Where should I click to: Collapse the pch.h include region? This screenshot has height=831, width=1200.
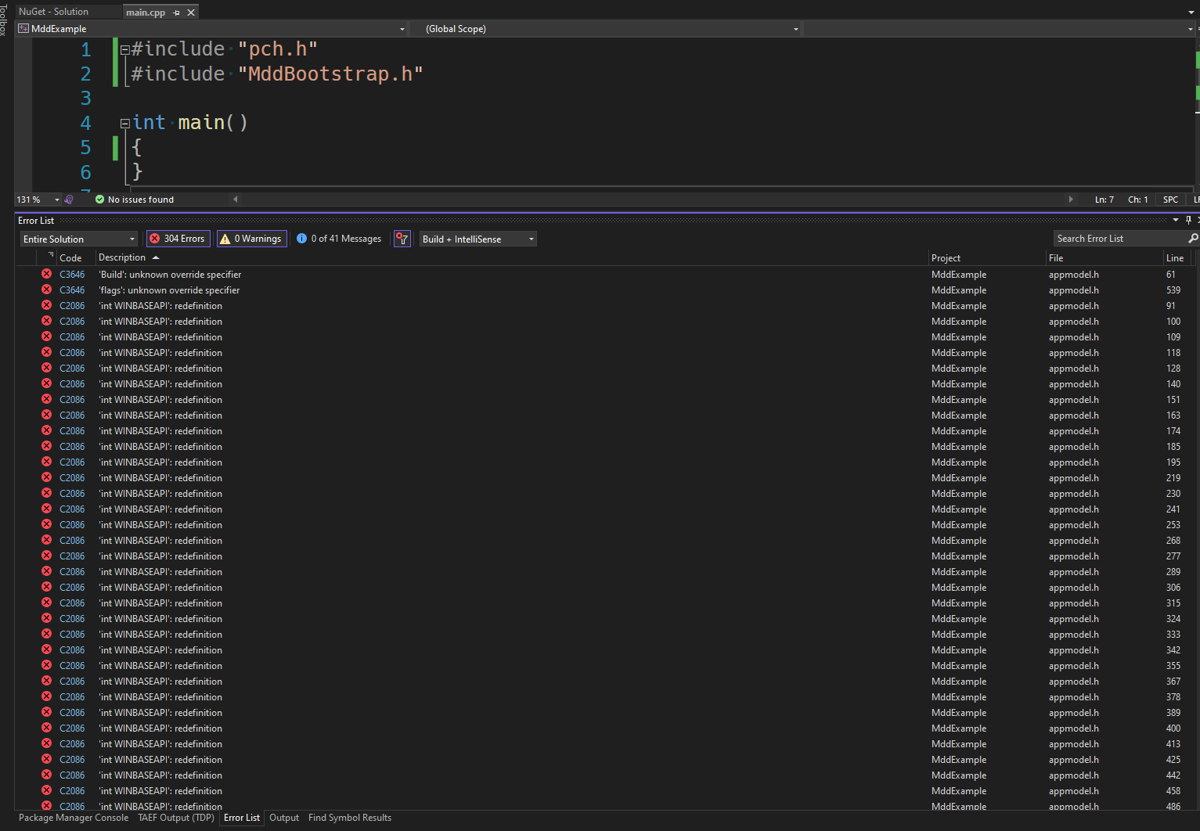[124, 49]
